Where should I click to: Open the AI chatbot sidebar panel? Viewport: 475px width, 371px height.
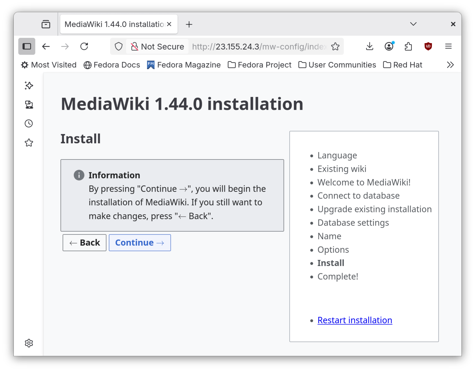click(x=28, y=86)
